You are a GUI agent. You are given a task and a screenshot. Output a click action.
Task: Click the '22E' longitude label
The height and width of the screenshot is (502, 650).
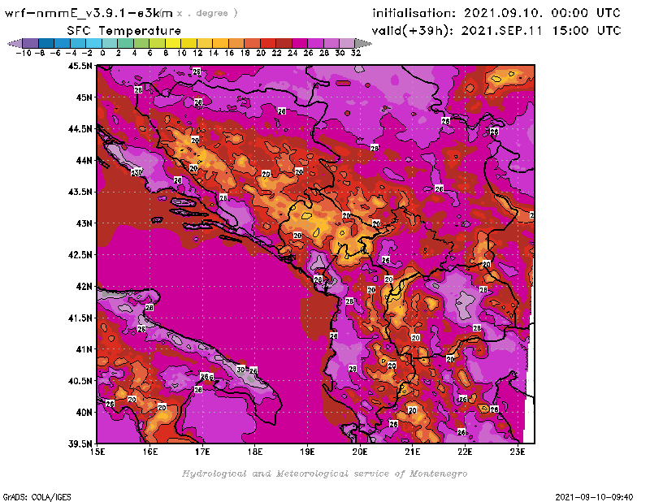click(465, 452)
